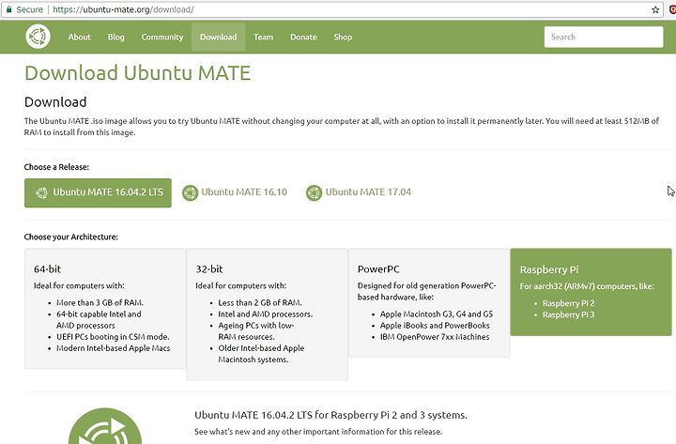Image resolution: width=676 pixels, height=444 pixels.
Task: Select the Raspberry Pi architecture card
Action: [591, 292]
